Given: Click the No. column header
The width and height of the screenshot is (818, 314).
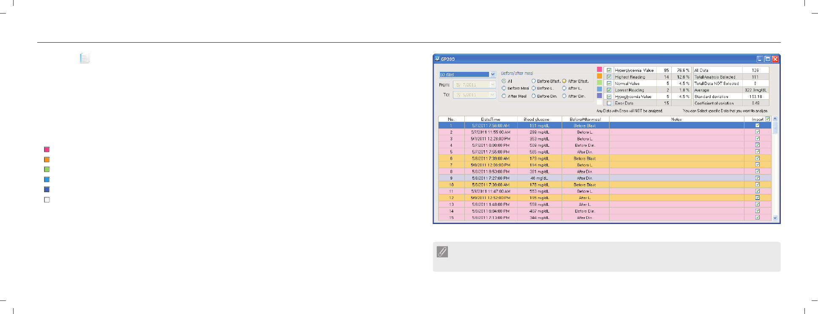Looking at the screenshot, I should [x=451, y=119].
